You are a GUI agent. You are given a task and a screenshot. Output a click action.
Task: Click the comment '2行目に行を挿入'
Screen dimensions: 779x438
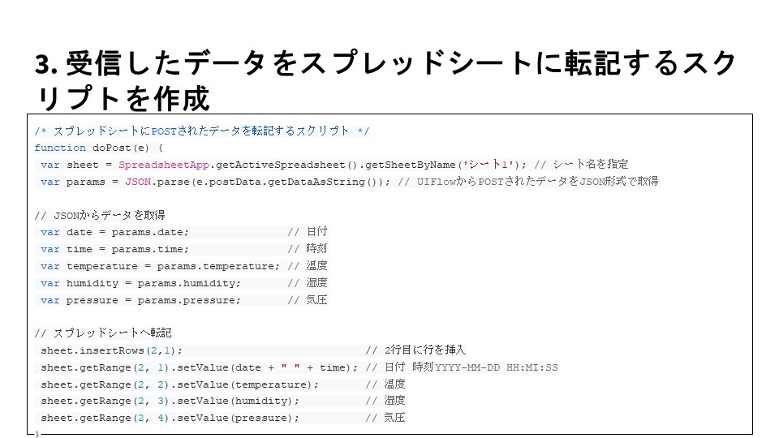tap(425, 350)
